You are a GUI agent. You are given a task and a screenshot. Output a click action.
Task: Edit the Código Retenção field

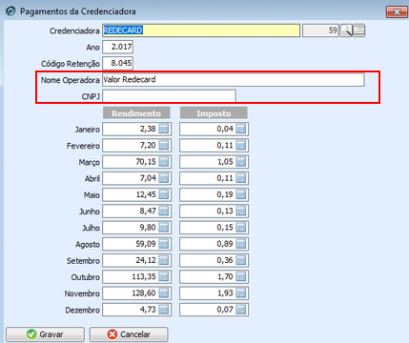pos(117,63)
